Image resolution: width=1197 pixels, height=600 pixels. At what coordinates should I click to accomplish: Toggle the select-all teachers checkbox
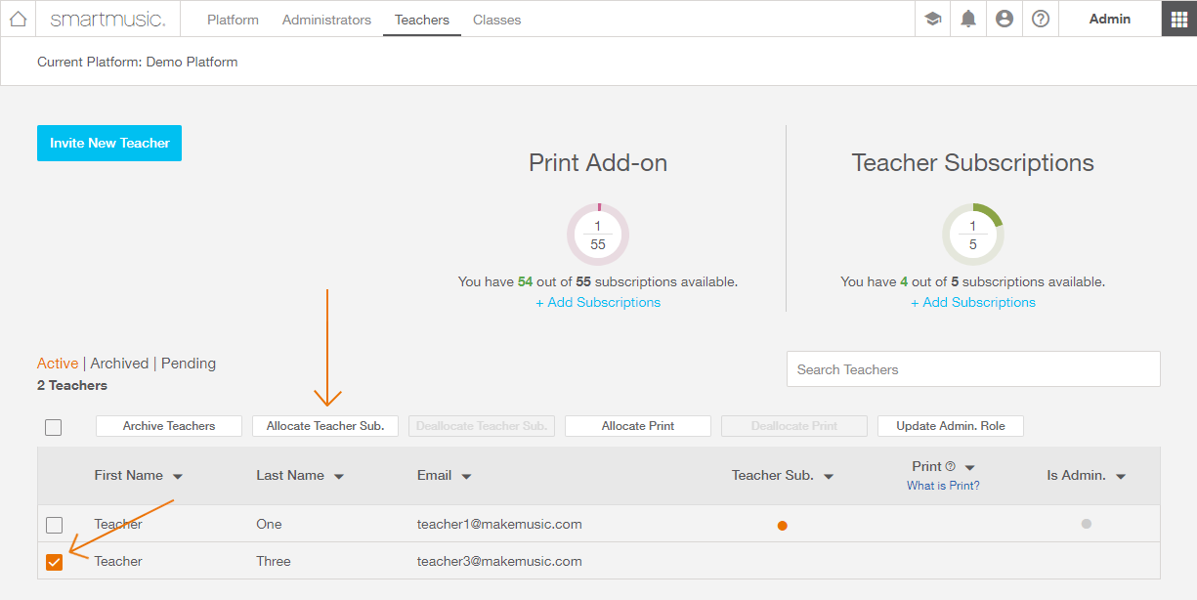[54, 427]
